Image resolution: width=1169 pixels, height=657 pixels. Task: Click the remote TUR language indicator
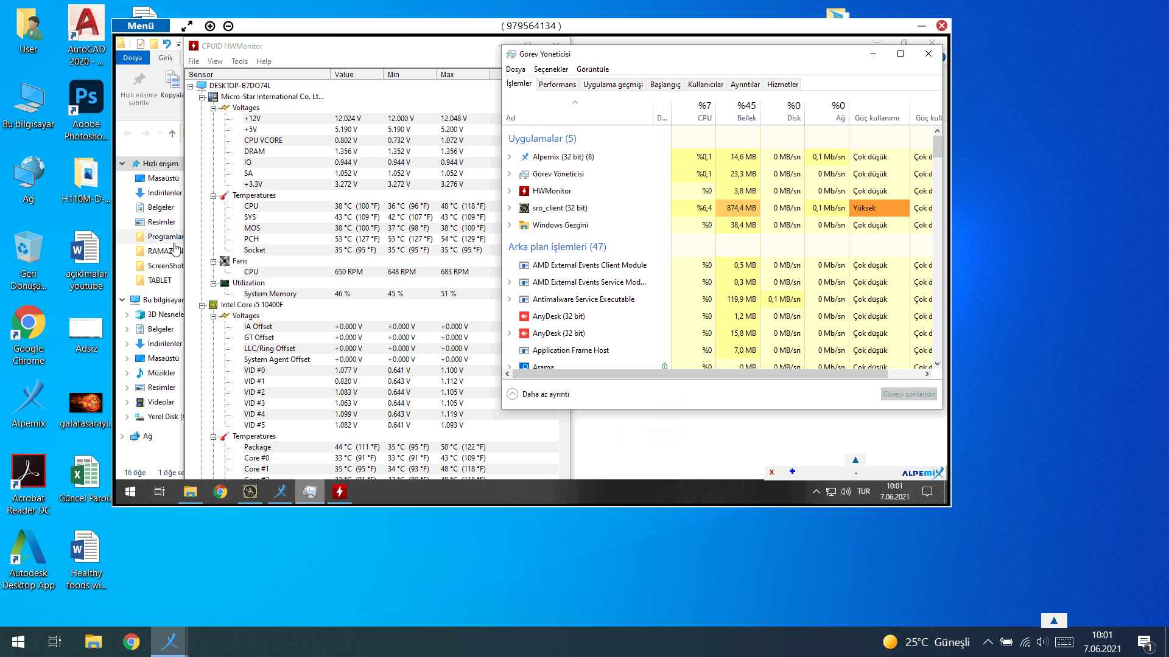863,492
